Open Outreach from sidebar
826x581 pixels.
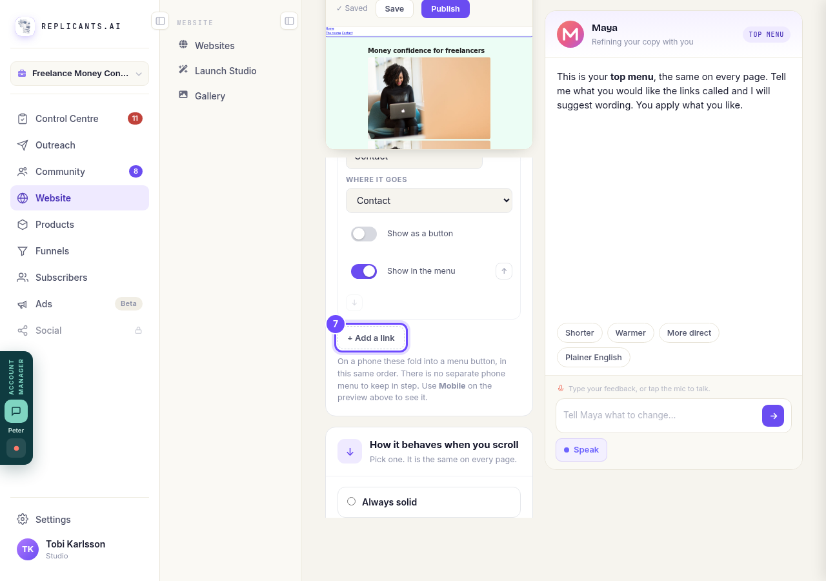coord(79,145)
